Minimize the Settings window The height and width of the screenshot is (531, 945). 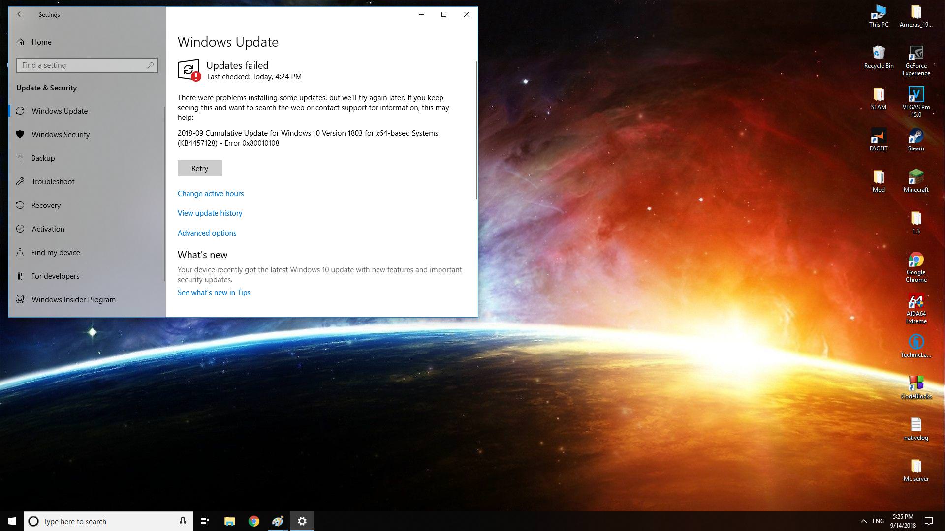(x=421, y=14)
